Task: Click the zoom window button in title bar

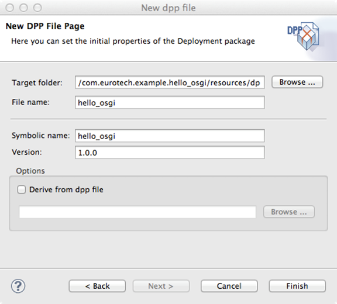Action: [37, 8]
